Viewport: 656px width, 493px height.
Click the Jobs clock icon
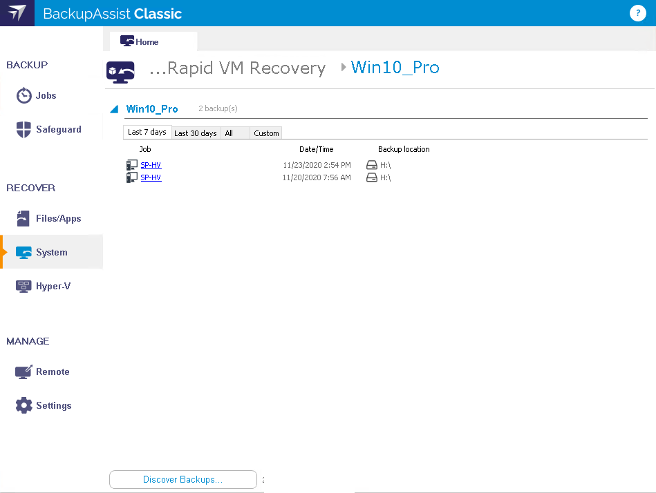click(x=24, y=96)
